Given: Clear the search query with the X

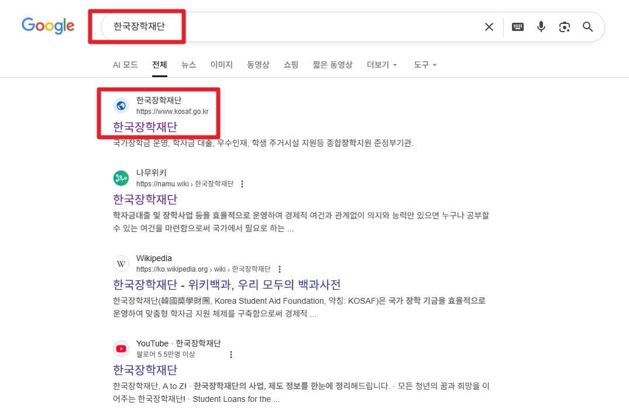Looking at the screenshot, I should tap(489, 26).
